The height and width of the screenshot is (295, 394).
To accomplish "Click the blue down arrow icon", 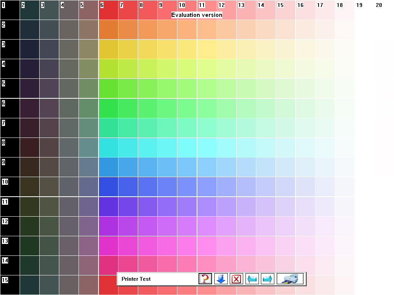I will (x=221, y=279).
